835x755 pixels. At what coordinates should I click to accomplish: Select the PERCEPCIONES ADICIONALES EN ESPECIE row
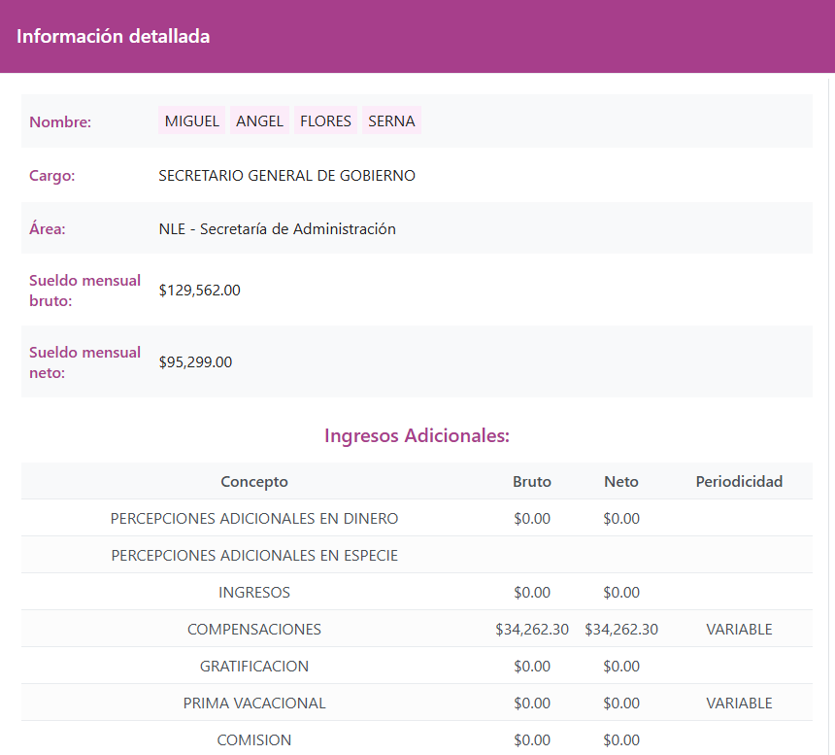coord(254,556)
